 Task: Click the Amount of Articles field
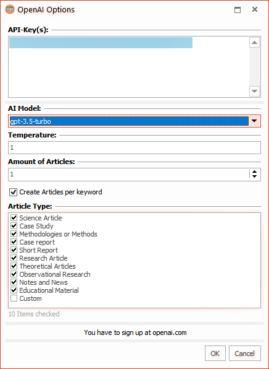coord(128,175)
